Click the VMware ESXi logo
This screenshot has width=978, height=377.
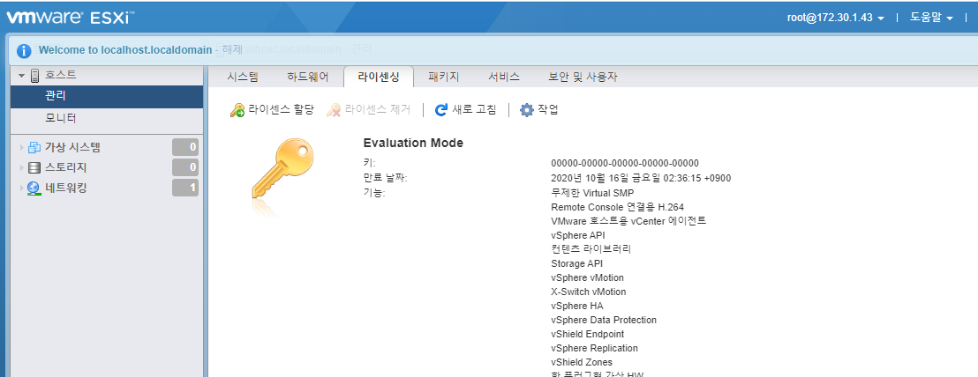click(x=71, y=18)
